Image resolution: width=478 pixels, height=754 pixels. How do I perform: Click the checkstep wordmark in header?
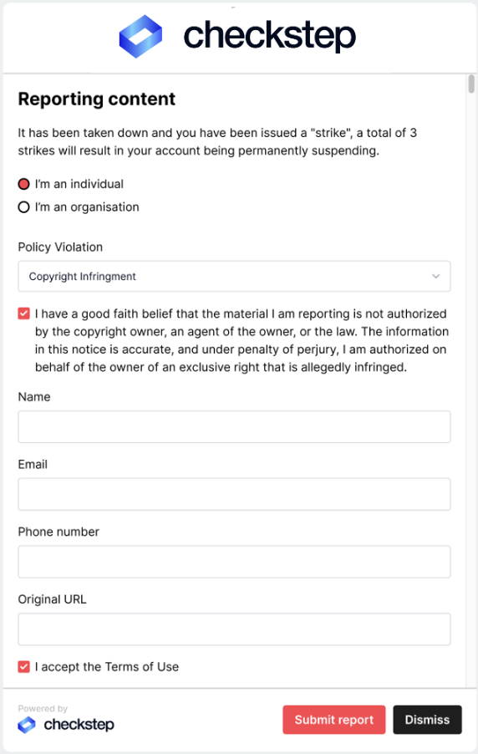coord(269,36)
